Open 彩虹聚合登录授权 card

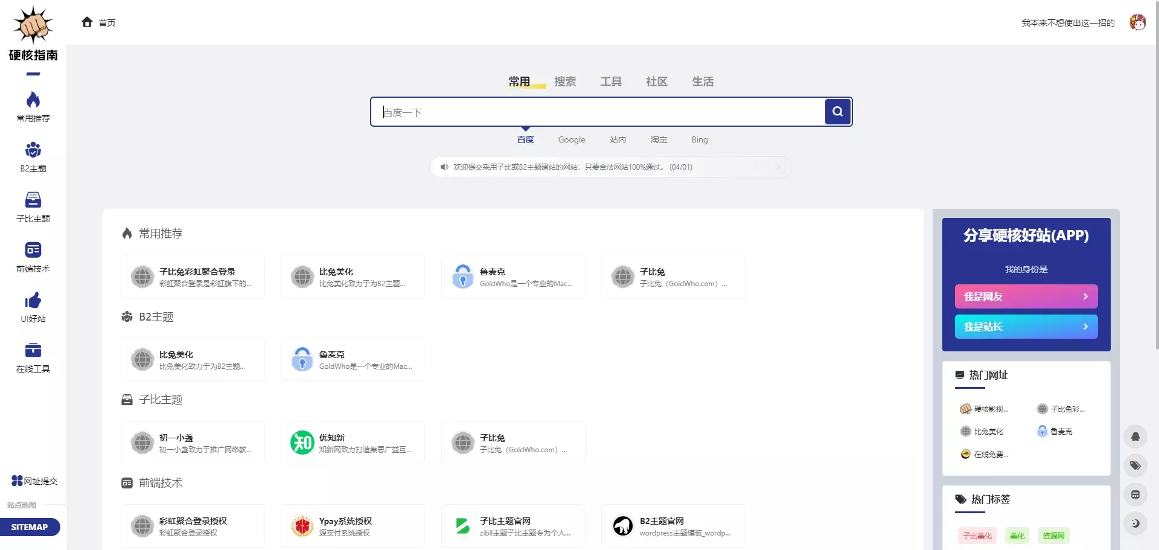click(193, 526)
